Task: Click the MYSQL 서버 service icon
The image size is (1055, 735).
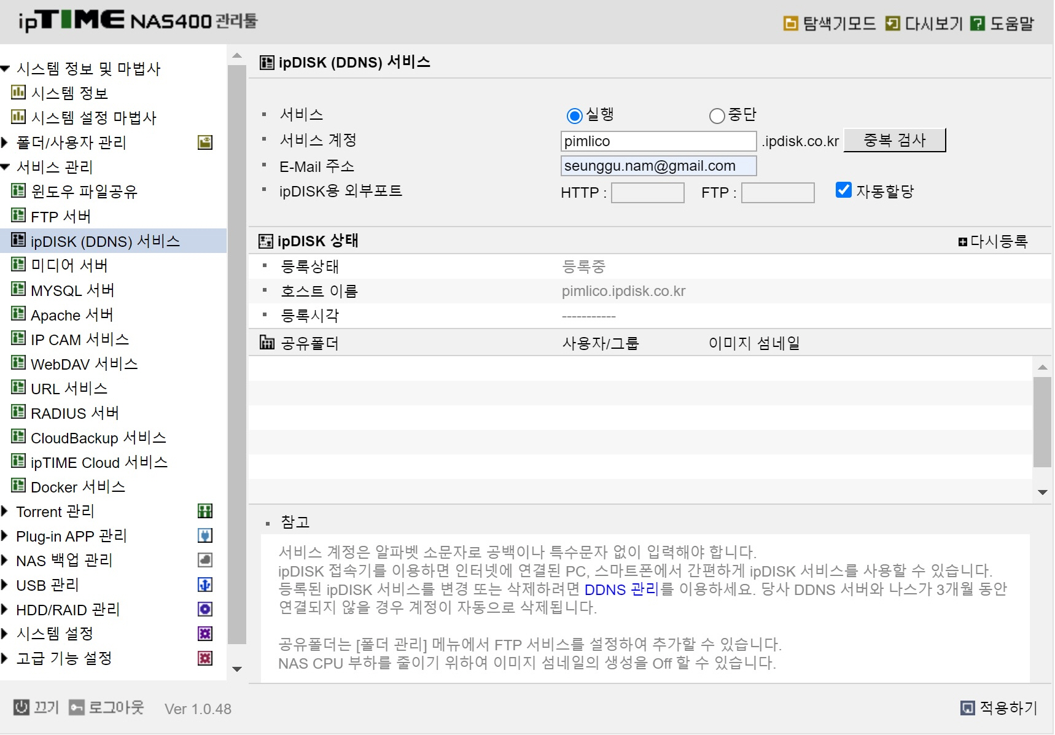Action: click(18, 289)
